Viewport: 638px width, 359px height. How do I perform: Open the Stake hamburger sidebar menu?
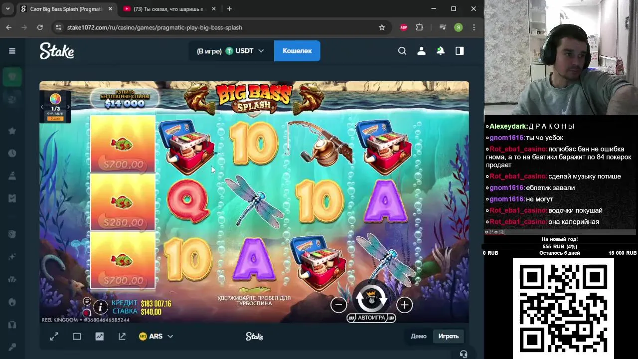click(x=12, y=50)
